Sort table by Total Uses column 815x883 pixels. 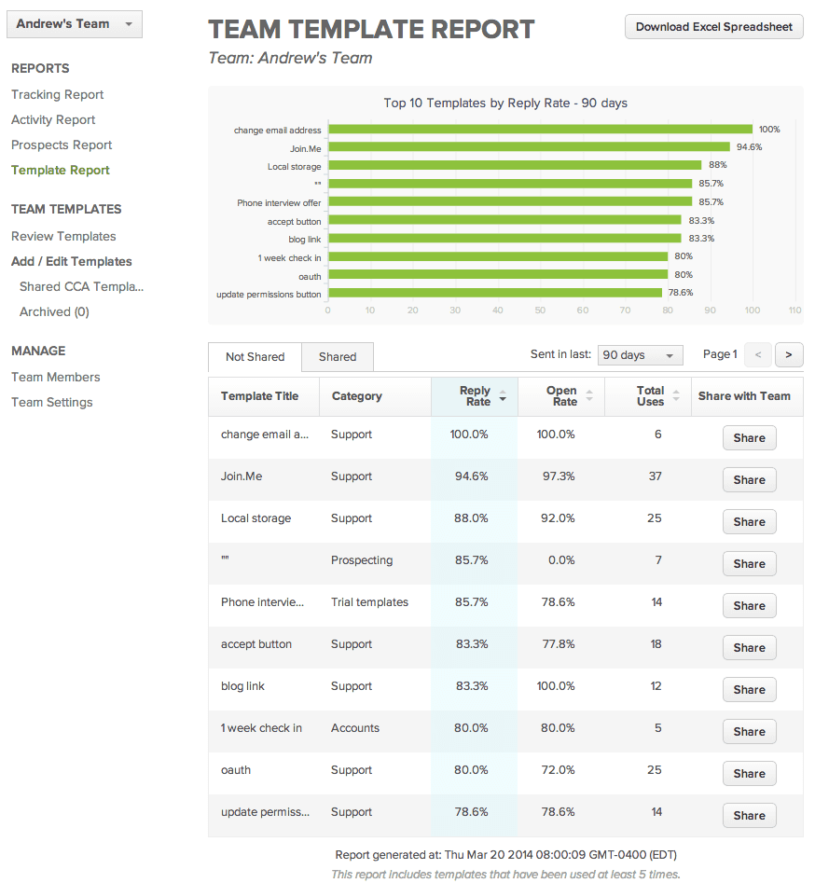[x=650, y=396]
